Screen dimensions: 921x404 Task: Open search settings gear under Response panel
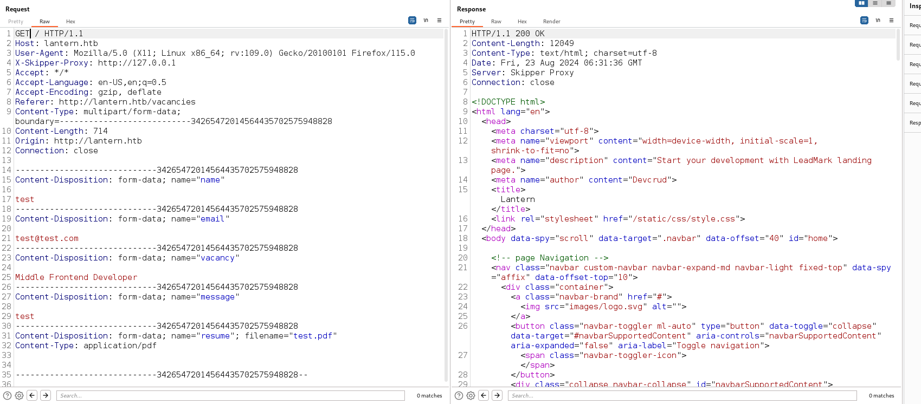471,395
